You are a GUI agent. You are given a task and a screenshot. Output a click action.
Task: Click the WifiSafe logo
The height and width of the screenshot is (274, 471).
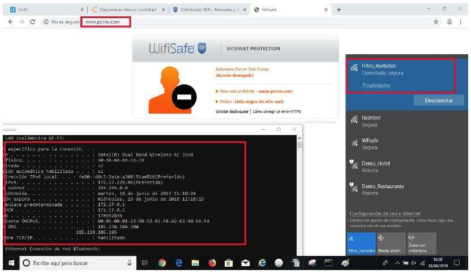178,48
